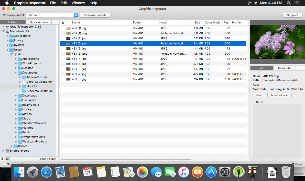
Task: Switch to the Metadata tab
Action: pos(284,68)
